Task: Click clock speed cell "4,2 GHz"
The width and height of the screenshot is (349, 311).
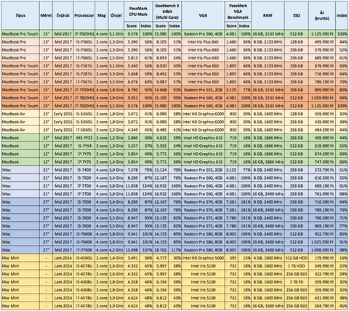Action: pos(116,250)
